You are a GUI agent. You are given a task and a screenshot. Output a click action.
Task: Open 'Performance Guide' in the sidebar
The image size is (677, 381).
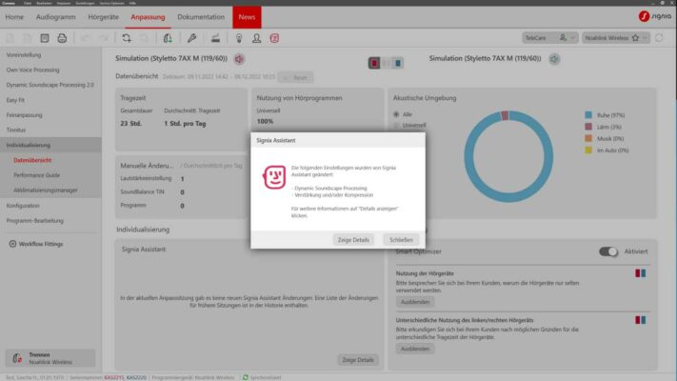[37, 175]
